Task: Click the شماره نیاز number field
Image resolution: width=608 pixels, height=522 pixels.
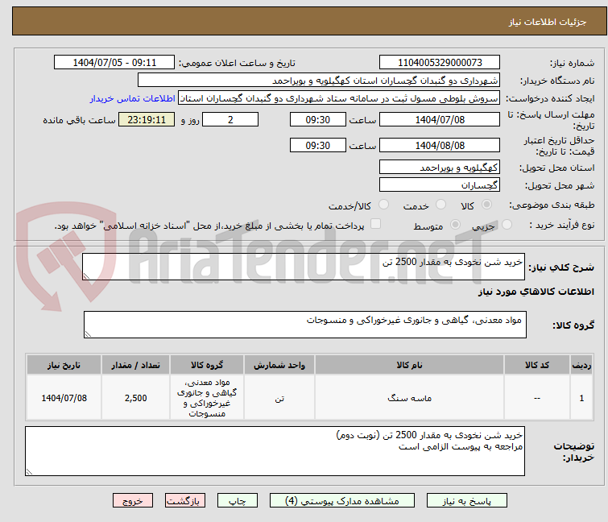Action: (440, 63)
